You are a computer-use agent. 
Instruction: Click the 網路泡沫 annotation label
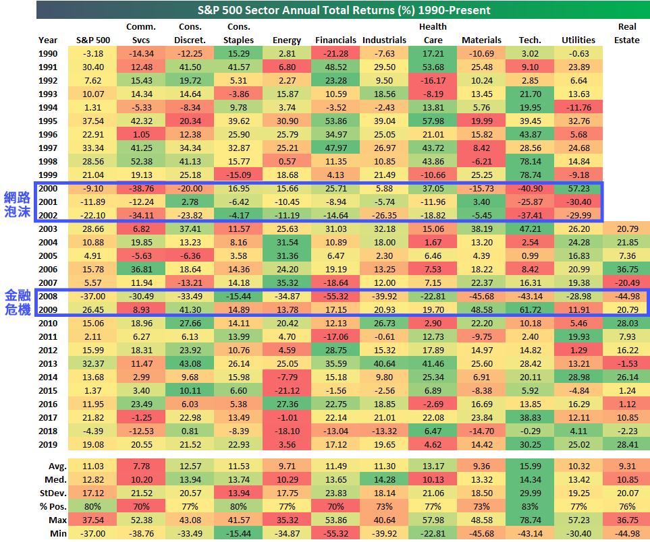pyautogui.click(x=17, y=204)
